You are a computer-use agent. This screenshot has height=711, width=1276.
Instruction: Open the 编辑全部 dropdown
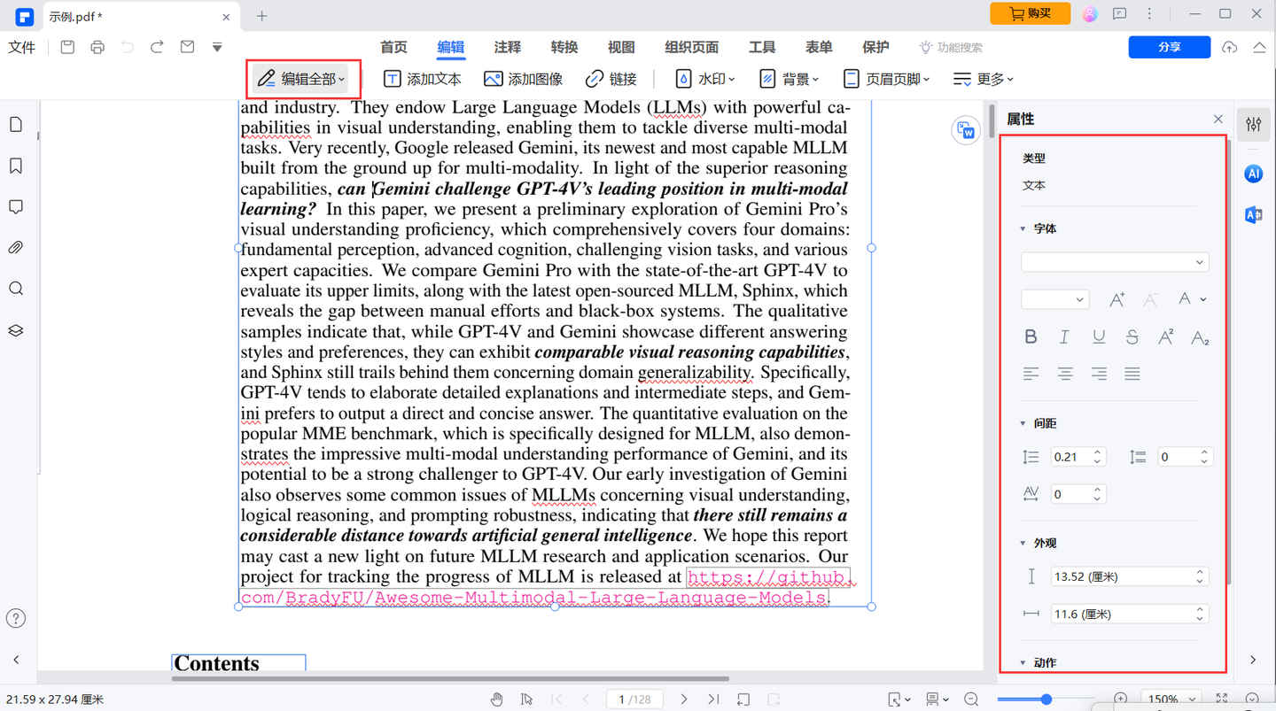pos(302,79)
